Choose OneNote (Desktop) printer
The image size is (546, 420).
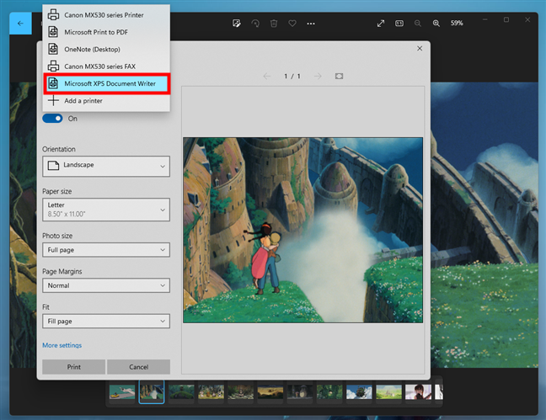106,49
